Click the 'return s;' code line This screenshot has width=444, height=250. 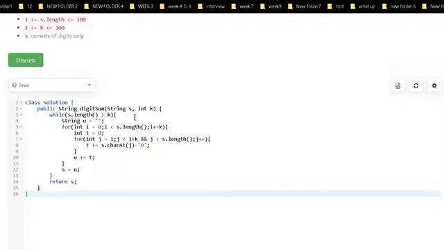pos(63,182)
